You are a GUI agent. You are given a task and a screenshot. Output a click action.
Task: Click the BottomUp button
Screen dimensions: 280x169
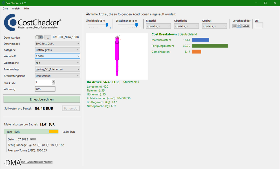click(71, 108)
